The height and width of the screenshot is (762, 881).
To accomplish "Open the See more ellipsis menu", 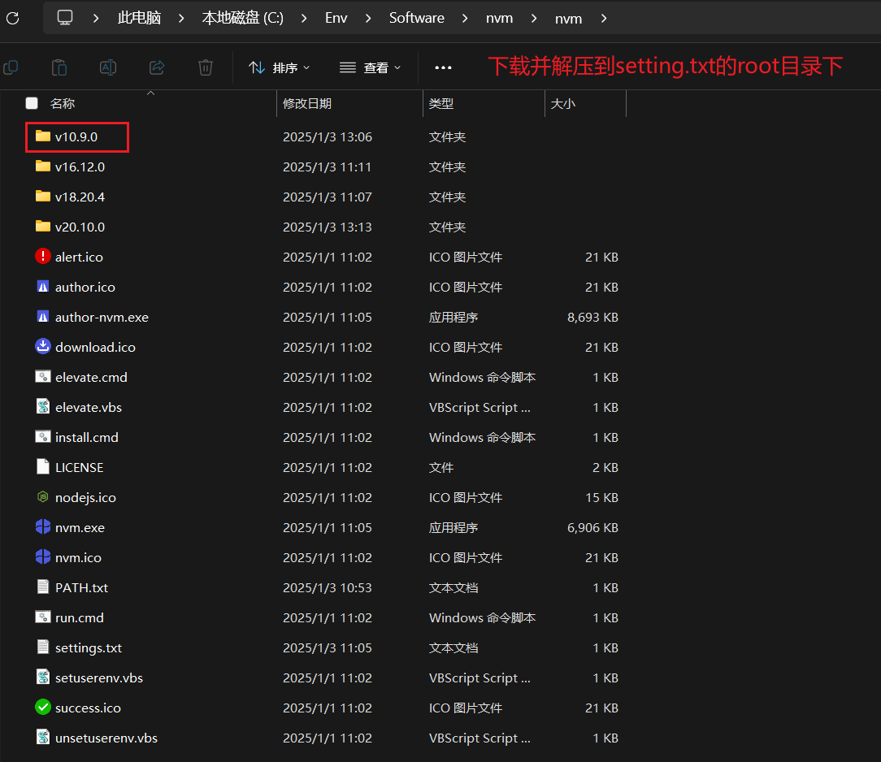I will (x=443, y=68).
